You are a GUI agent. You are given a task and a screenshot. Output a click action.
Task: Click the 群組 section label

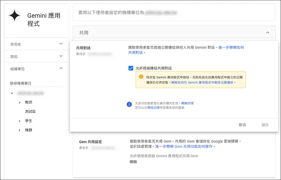click(14, 57)
